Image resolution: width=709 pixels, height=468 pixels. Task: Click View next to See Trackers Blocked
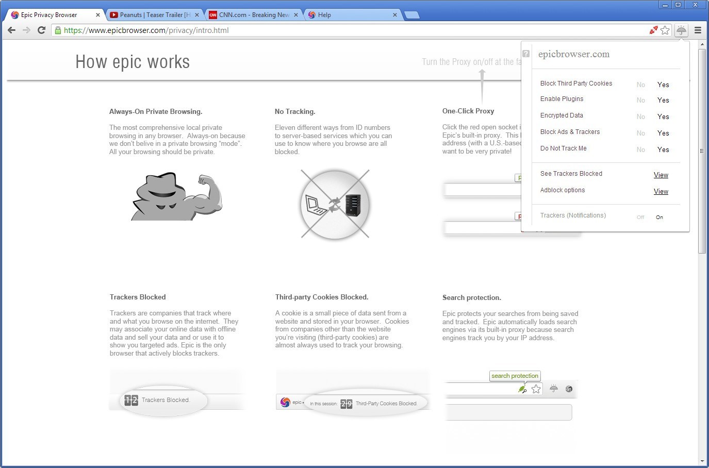[x=661, y=175]
